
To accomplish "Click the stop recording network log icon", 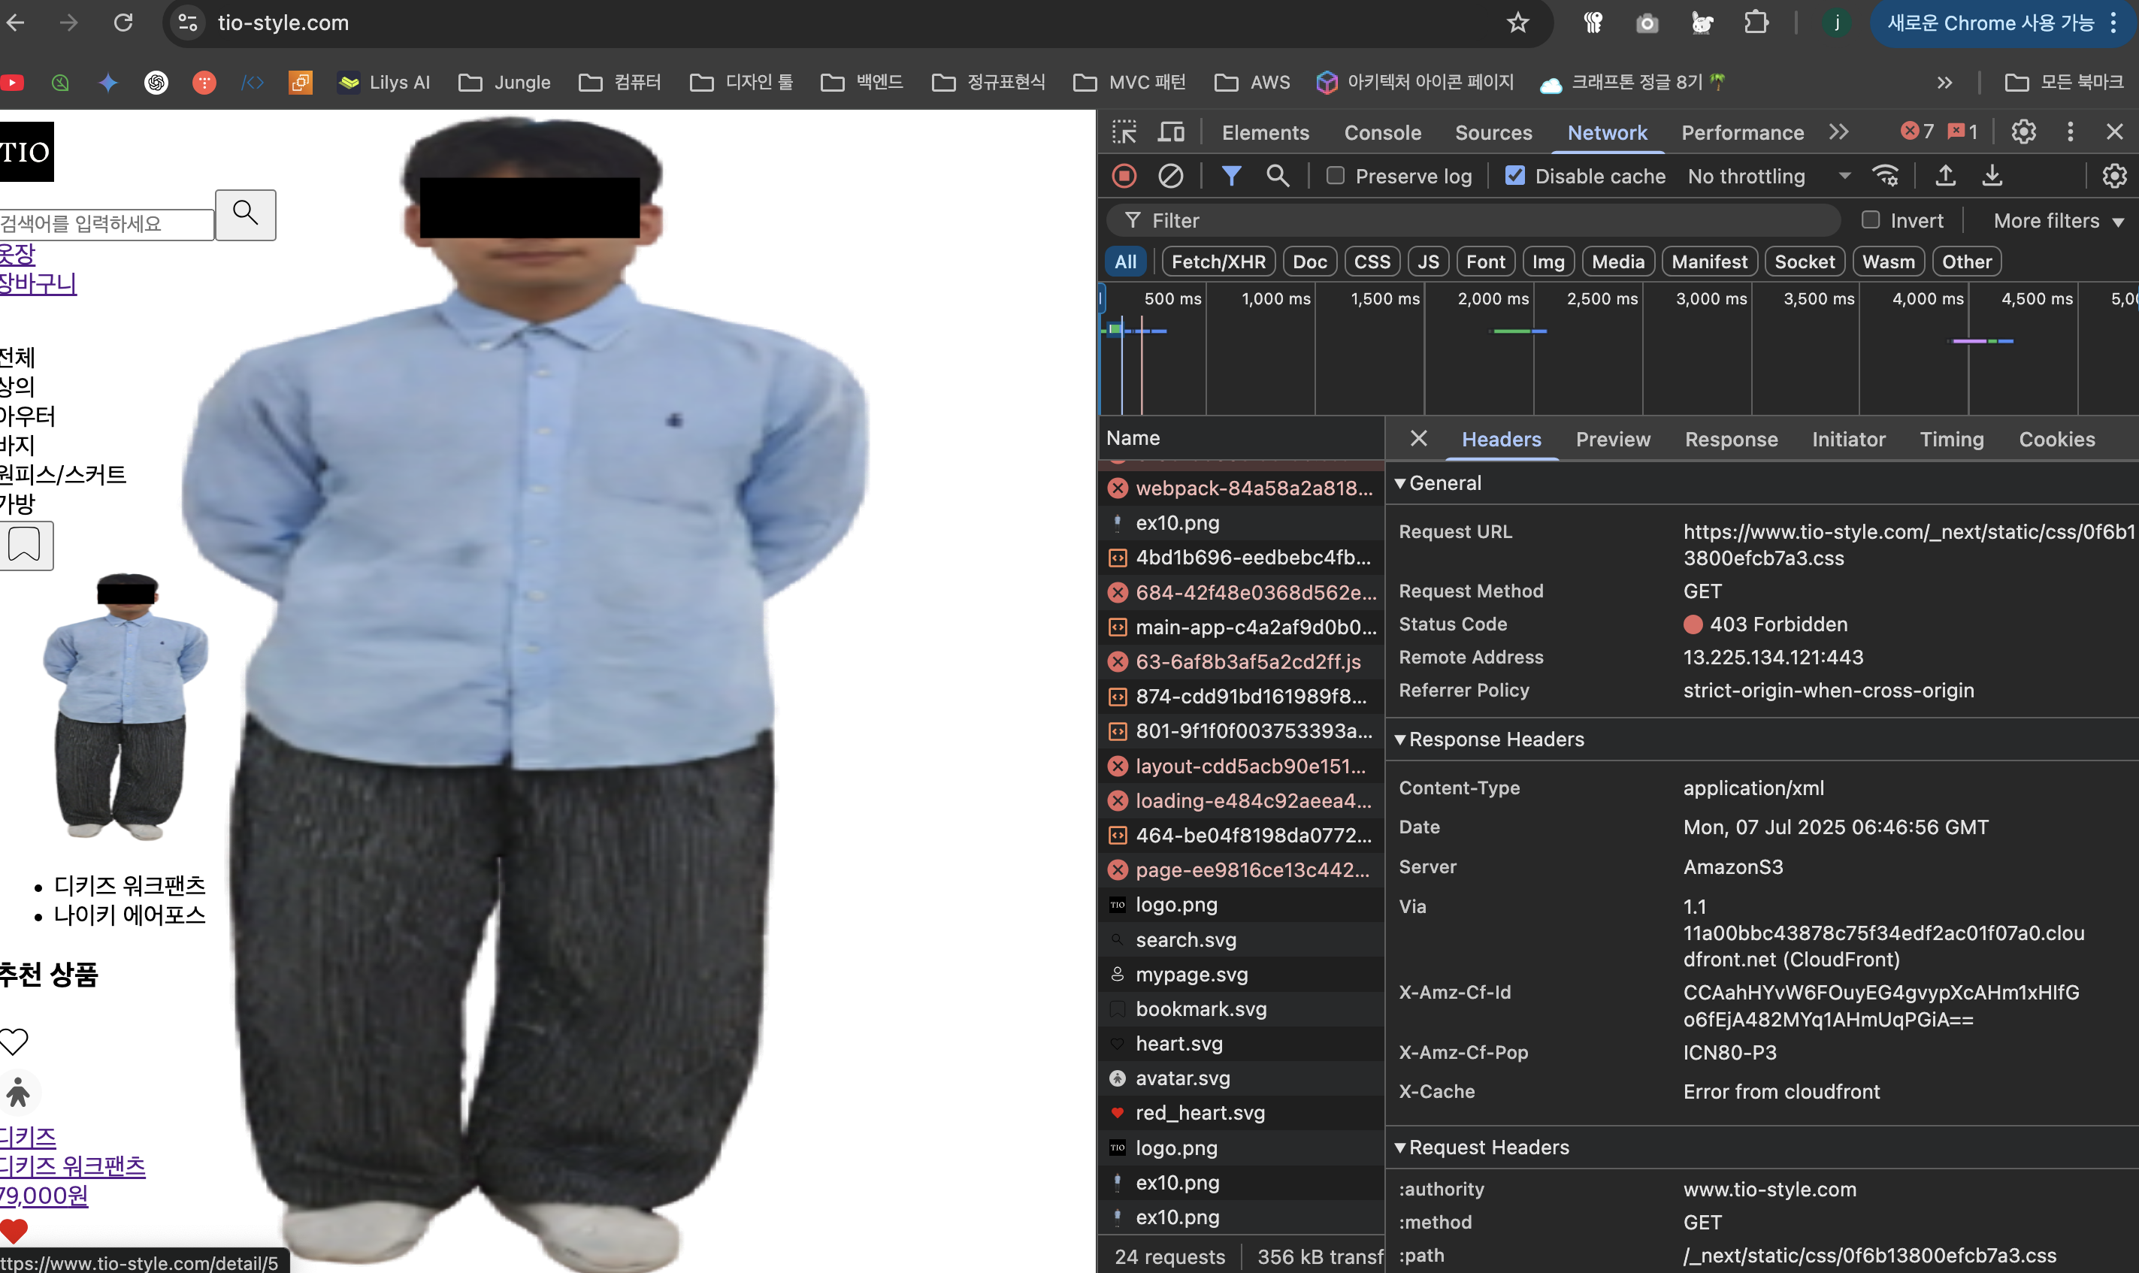I will pos(1124,177).
